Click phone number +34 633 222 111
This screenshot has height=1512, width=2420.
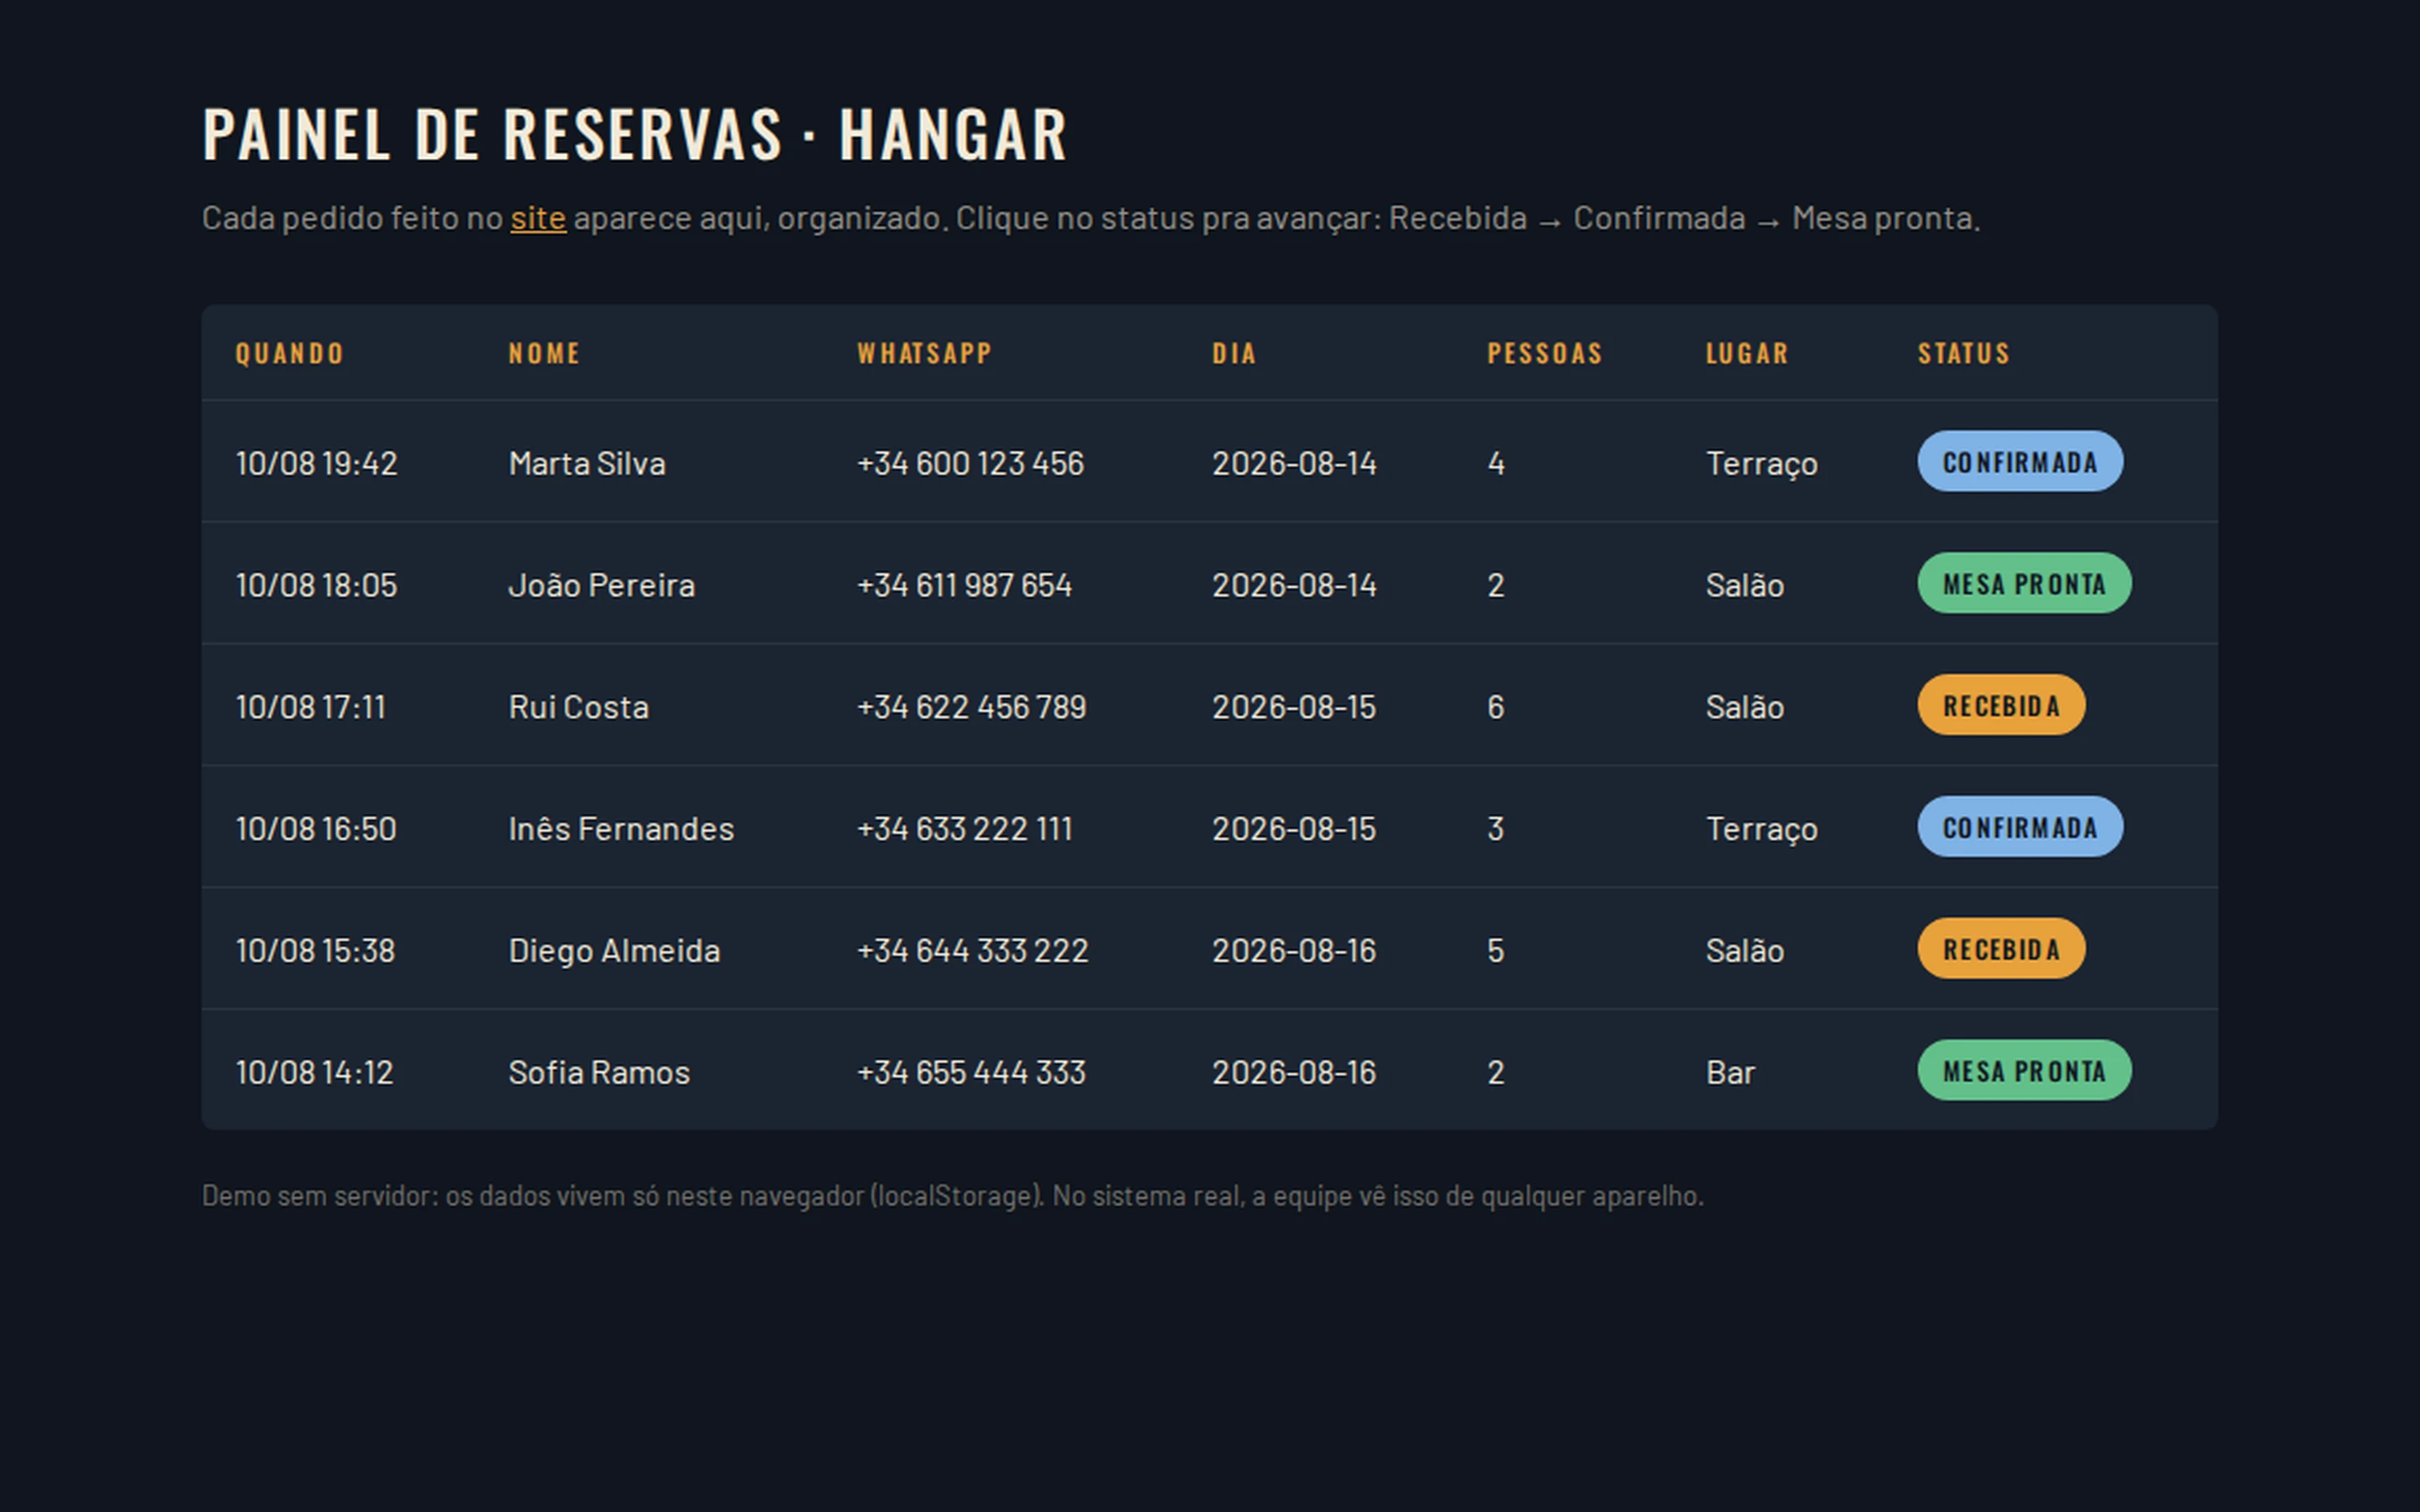[x=964, y=829]
